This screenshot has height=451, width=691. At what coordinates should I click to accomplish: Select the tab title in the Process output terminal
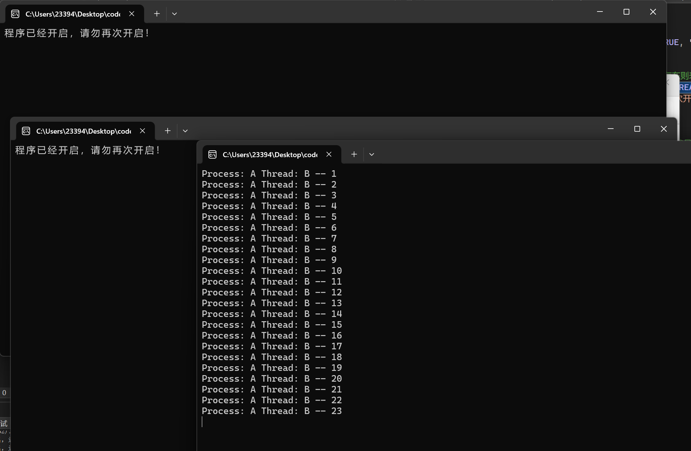[270, 155]
